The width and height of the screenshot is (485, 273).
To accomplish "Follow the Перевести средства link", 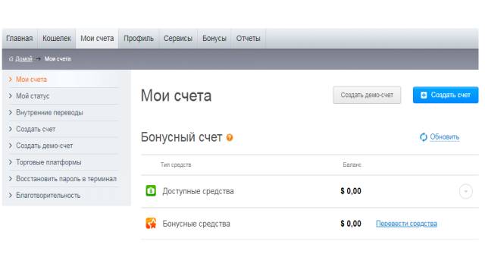I will tap(406, 224).
